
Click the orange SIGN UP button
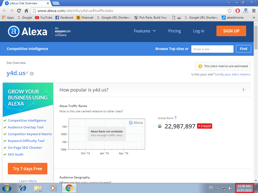click(231, 31)
